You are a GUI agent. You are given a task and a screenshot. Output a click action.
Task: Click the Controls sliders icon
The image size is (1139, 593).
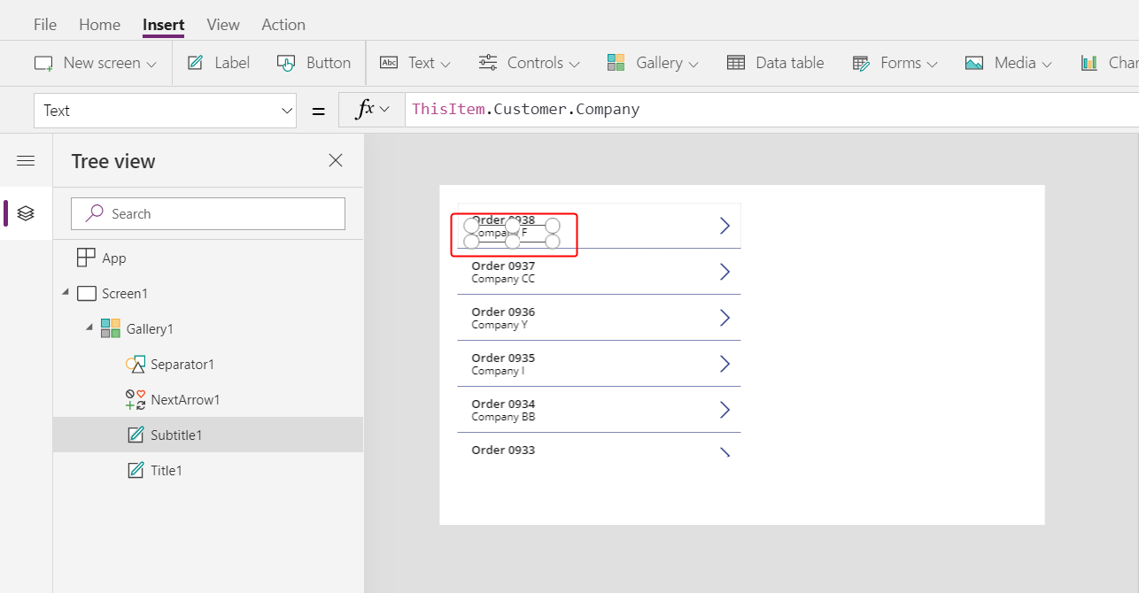click(488, 63)
